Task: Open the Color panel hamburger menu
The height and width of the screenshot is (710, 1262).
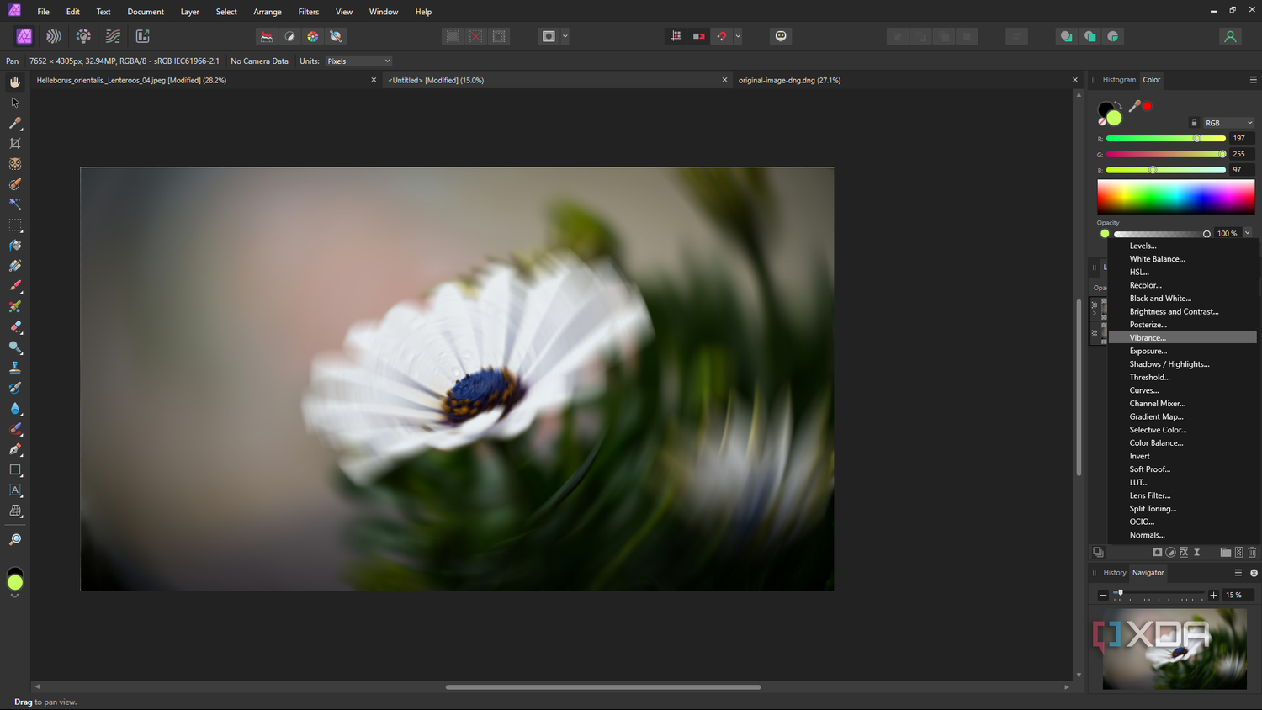Action: 1253,80
